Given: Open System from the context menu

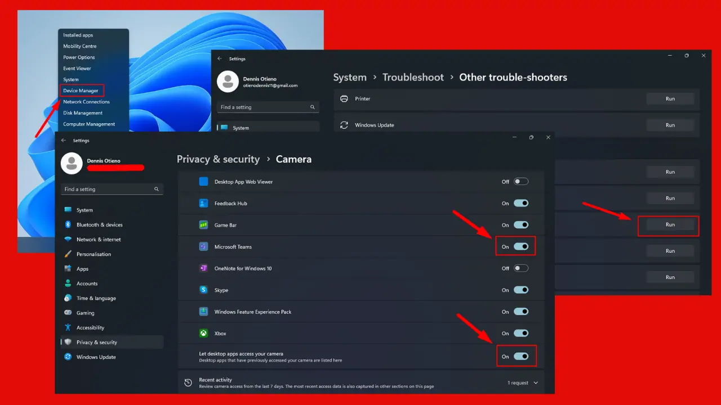Looking at the screenshot, I should [x=71, y=79].
